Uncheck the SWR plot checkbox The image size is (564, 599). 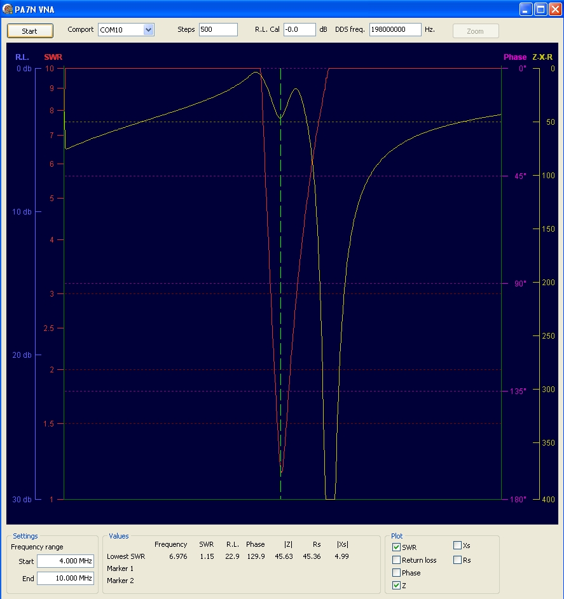point(397,547)
